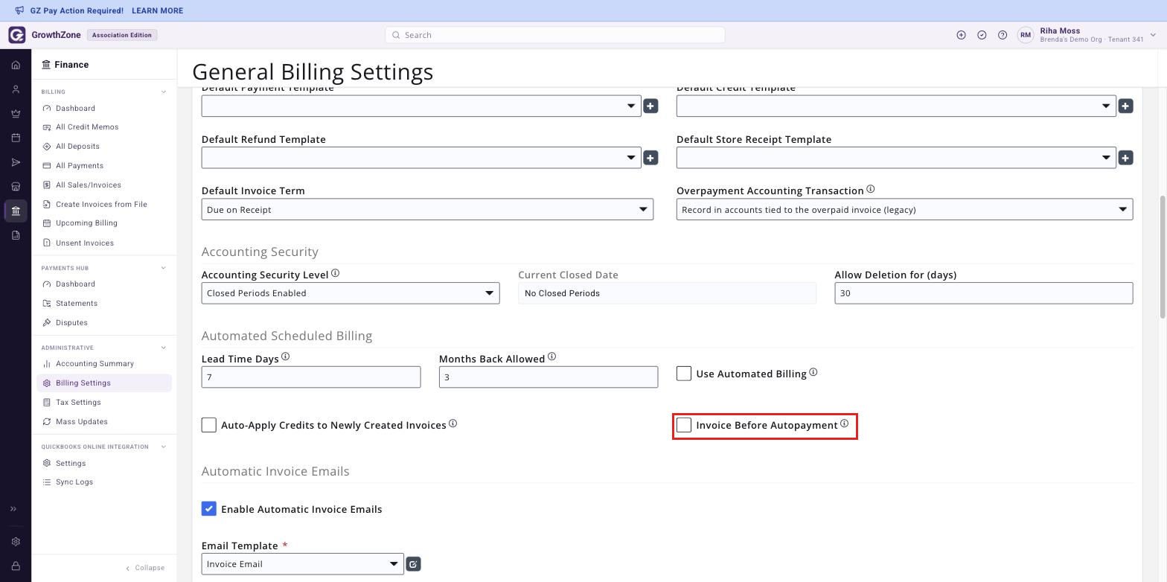Expand the left rail with double-chevron icon
Viewport: 1167px width, 582px height.
(x=13, y=509)
